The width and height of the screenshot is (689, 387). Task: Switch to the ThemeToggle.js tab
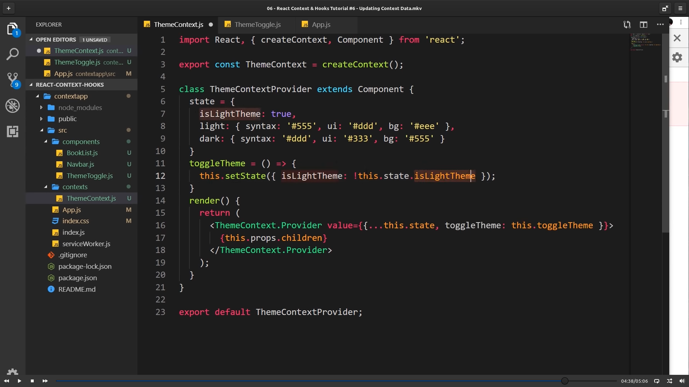(x=257, y=25)
